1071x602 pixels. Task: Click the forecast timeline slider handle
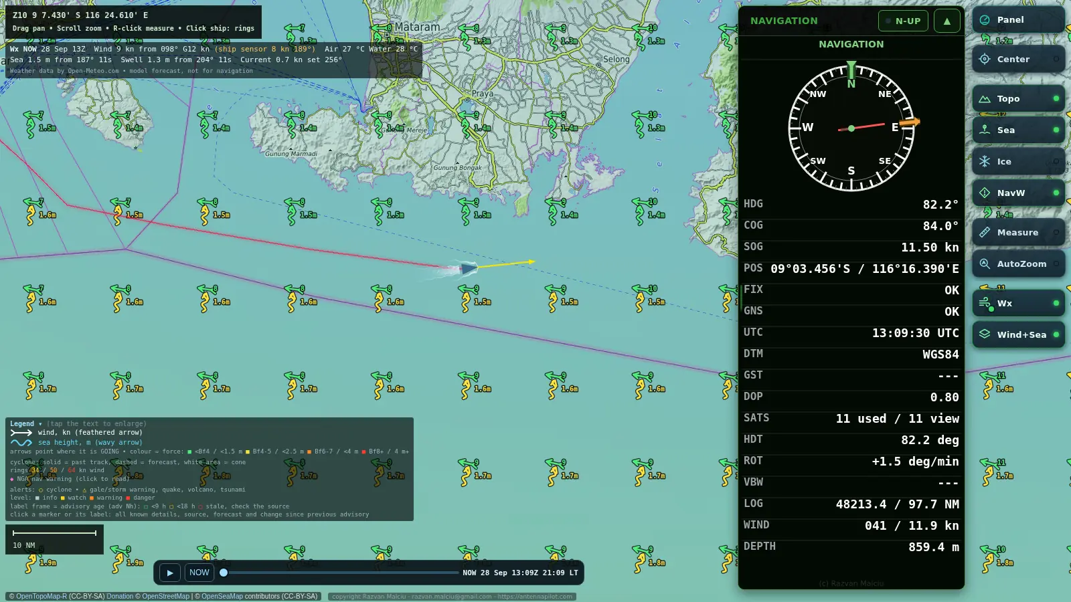(224, 573)
